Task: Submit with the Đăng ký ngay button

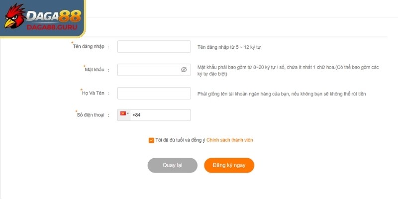Action: tap(229, 165)
